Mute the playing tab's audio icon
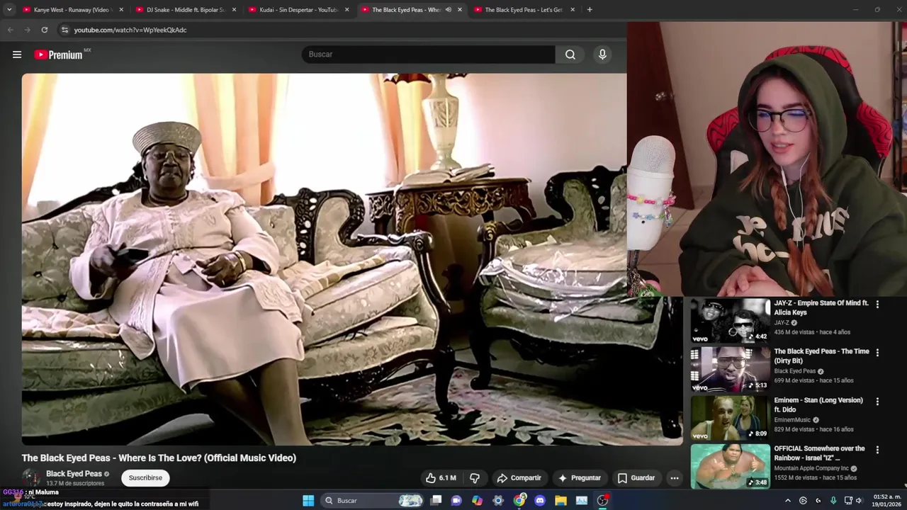This screenshot has width=907, height=510. click(448, 10)
